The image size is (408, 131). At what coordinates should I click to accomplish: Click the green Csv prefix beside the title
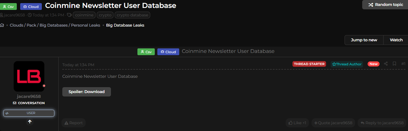tap(9, 7)
